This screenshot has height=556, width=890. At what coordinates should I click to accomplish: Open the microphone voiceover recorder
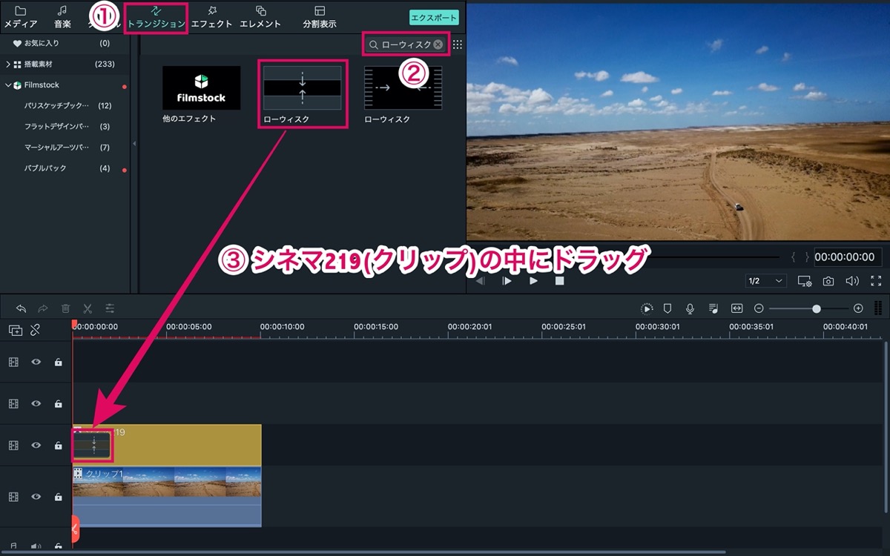point(690,308)
